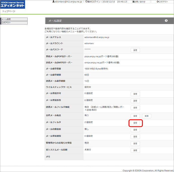The width and height of the screenshot is (174, 172).
Task: Click 設定 button for 全件メール転送
Action: [x=135, y=116]
